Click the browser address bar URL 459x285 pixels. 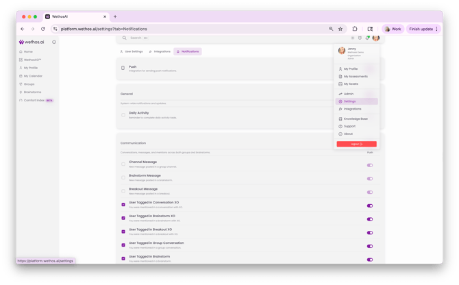coord(104,29)
